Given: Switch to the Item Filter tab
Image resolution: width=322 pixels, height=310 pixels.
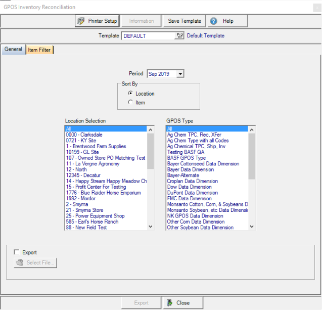Looking at the screenshot, I should click(39, 50).
